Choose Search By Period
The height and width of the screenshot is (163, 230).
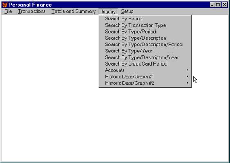[x=145, y=19]
